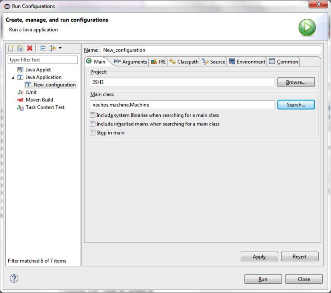The image size is (331, 293).
Task: Check the Stop in main option
Action: (x=92, y=133)
